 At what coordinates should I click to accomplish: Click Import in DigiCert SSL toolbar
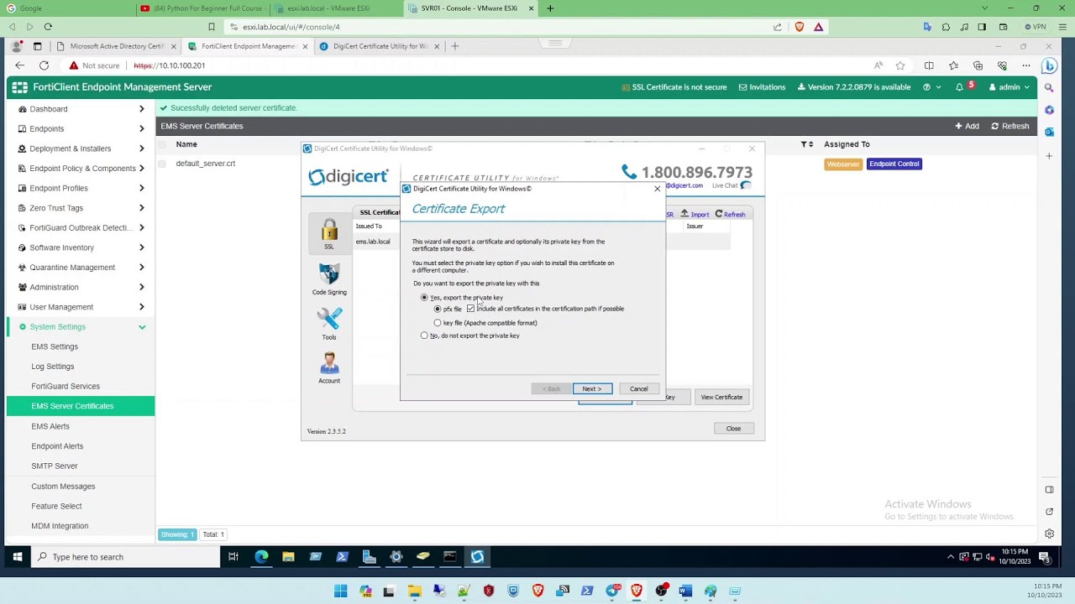click(695, 215)
